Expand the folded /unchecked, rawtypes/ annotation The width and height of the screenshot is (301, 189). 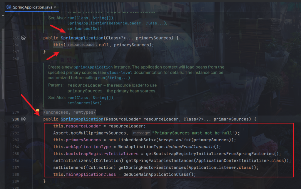click(69, 112)
